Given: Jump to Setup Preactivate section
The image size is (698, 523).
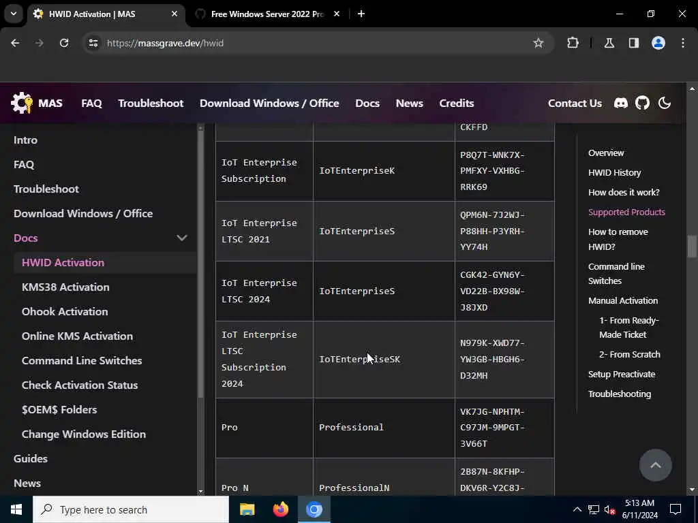Looking at the screenshot, I should coord(622,375).
